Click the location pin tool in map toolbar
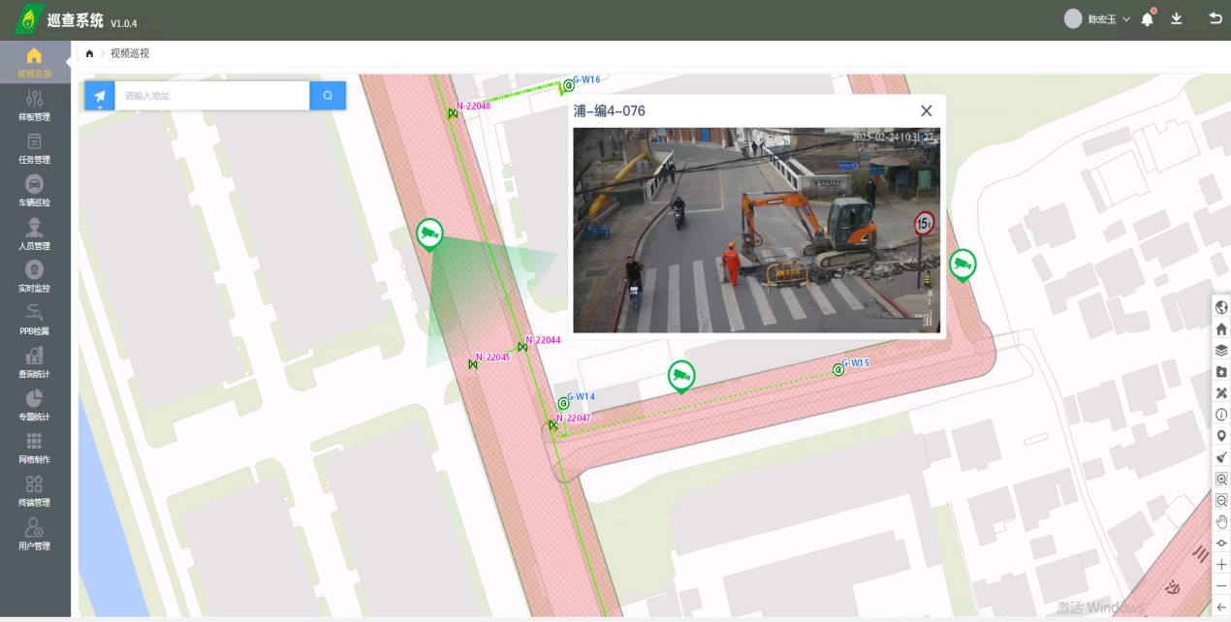Viewport: 1231px width, 622px height. pyautogui.click(x=1221, y=436)
